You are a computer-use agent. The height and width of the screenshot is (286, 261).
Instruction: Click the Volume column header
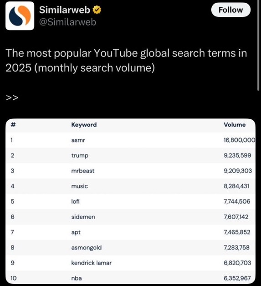point(235,125)
